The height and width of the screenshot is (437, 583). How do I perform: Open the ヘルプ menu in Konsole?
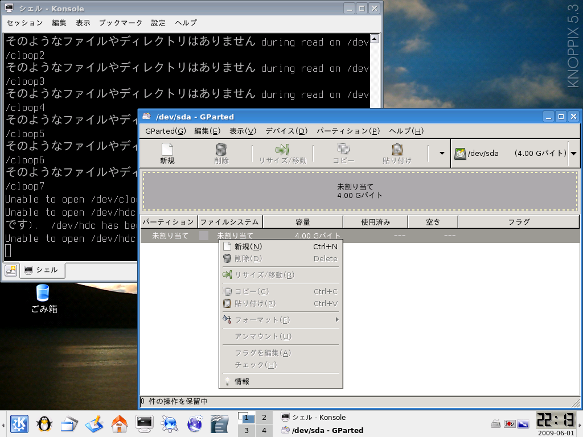point(186,23)
